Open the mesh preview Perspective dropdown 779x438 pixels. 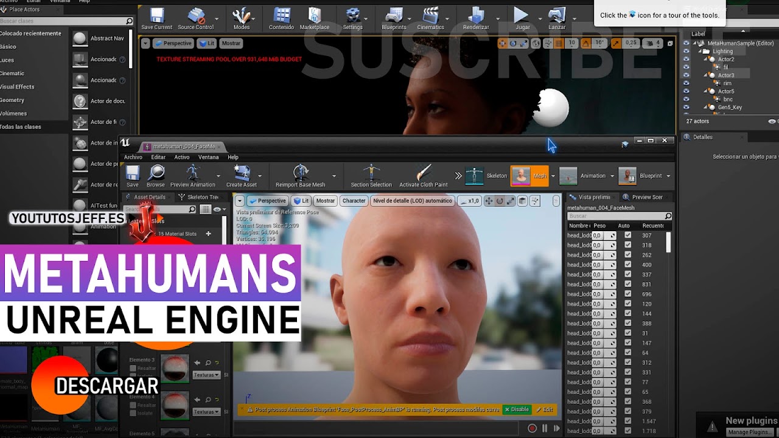click(x=268, y=201)
